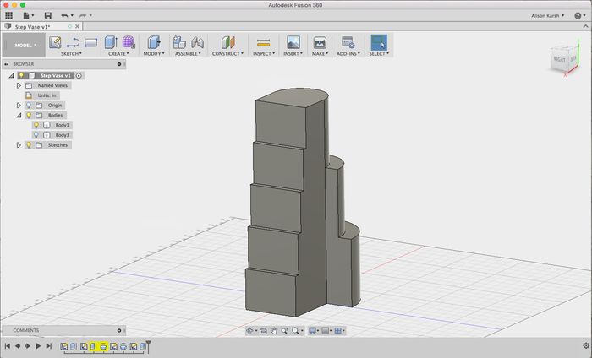Hide the Sketches folder with lightbulb

[x=28, y=145]
